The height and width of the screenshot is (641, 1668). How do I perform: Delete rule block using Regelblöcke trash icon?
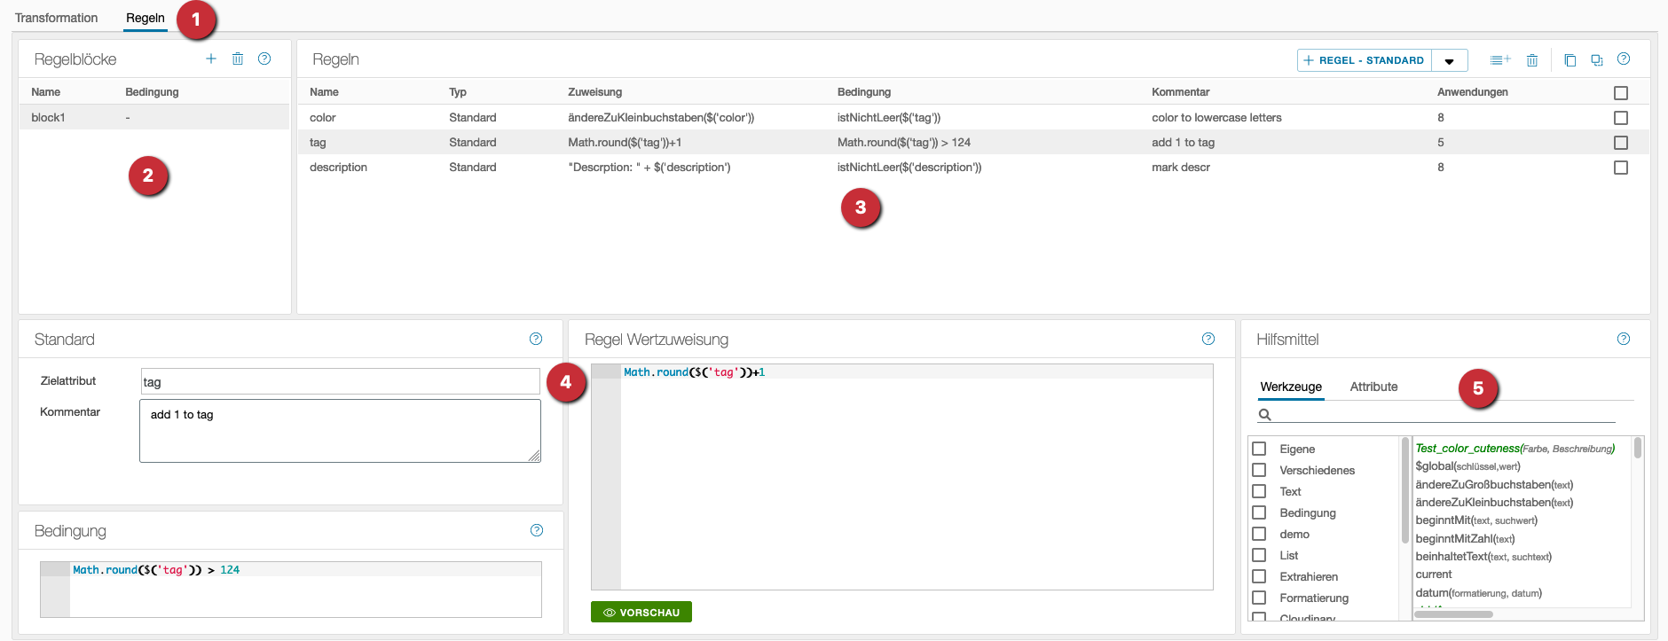pos(238,59)
